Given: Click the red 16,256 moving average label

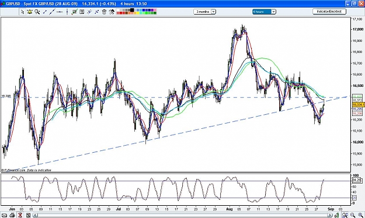Looking at the screenshot, I should pos(357,114).
